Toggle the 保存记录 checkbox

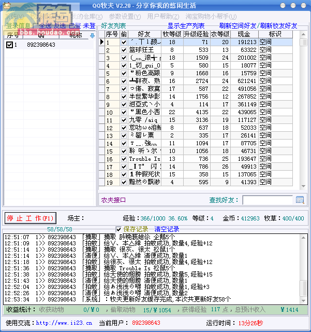click(119, 229)
